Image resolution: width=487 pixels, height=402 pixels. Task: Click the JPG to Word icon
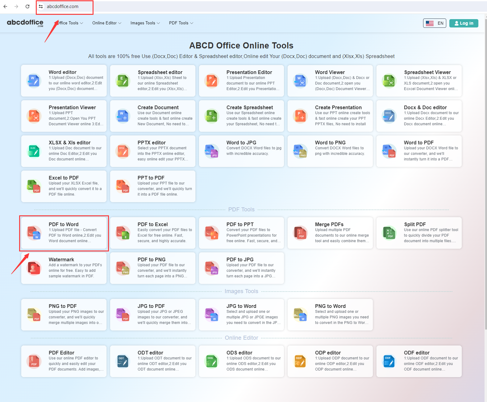(212, 315)
